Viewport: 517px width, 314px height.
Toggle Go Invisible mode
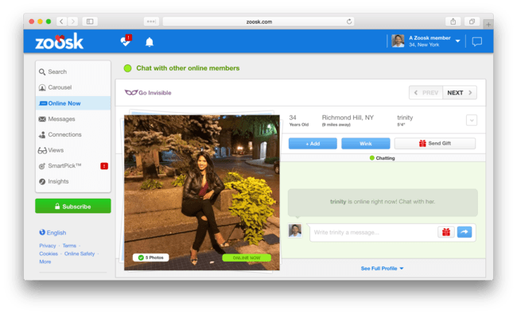(x=148, y=93)
